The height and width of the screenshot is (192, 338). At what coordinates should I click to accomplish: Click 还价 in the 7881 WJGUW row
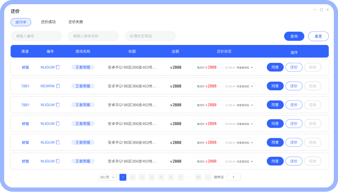294,105
